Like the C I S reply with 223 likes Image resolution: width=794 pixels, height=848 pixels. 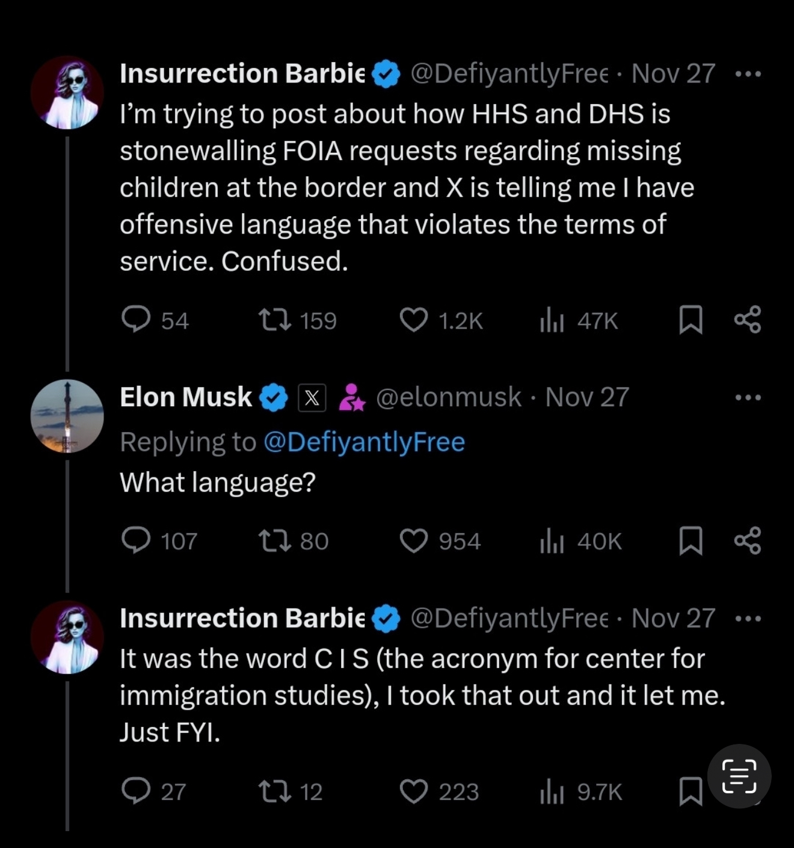click(x=414, y=791)
